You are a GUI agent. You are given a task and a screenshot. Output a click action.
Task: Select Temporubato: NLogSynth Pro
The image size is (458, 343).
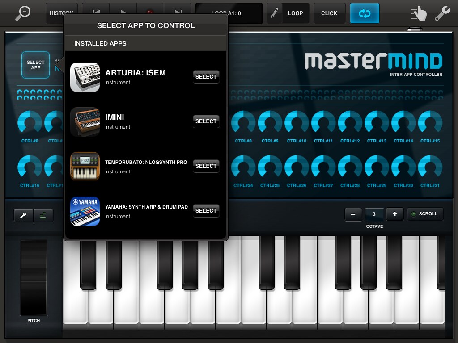(206, 166)
